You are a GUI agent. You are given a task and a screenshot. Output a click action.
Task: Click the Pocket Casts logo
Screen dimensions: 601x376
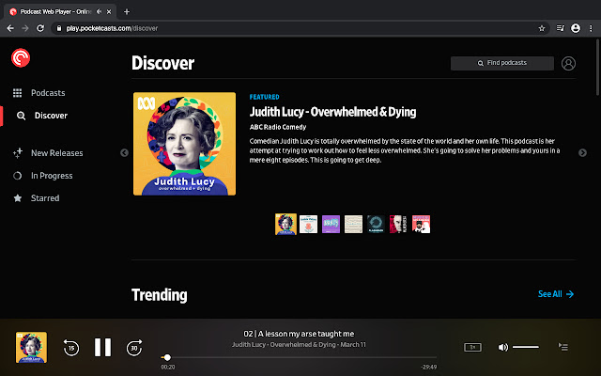pyautogui.click(x=21, y=58)
